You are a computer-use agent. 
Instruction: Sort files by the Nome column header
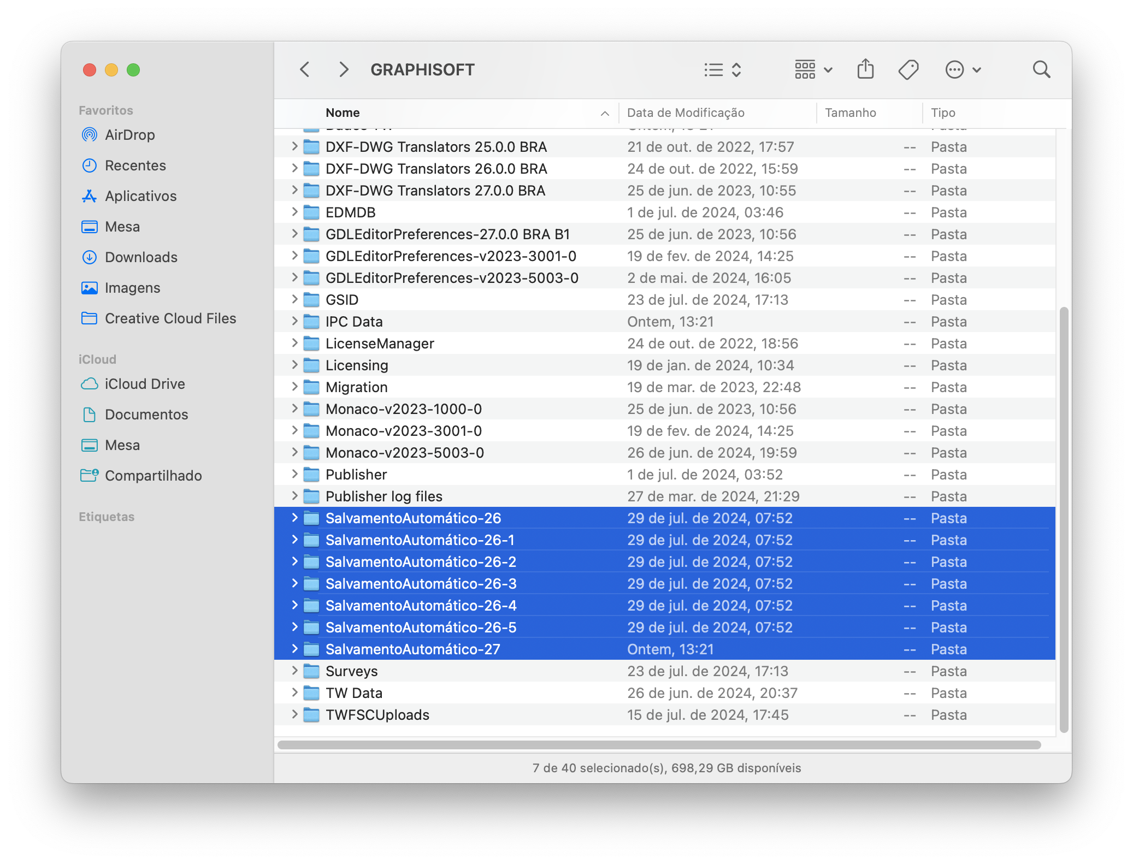tap(343, 113)
